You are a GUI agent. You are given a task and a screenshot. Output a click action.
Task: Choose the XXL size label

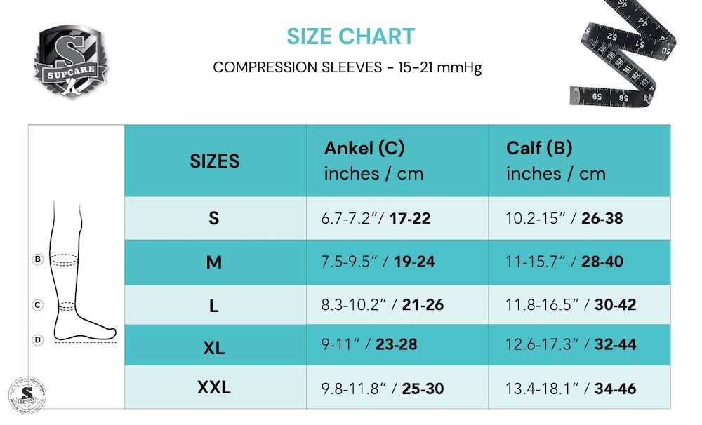click(x=214, y=386)
